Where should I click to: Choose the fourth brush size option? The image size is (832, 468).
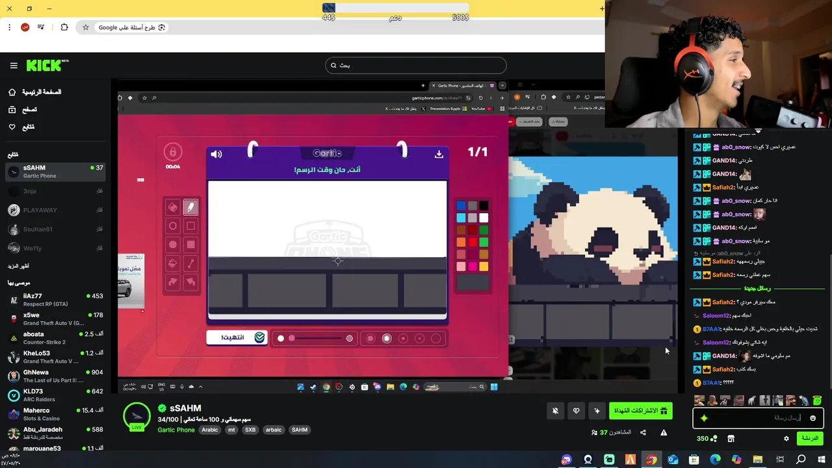(419, 338)
